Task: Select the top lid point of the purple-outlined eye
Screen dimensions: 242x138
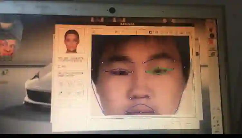Action: 120,69
